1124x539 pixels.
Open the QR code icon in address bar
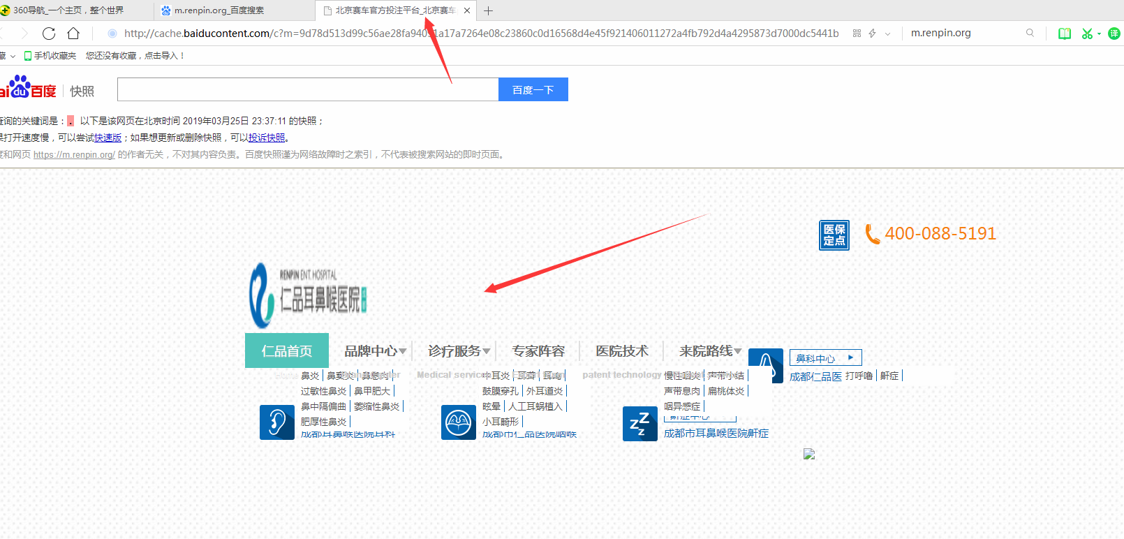click(x=857, y=34)
